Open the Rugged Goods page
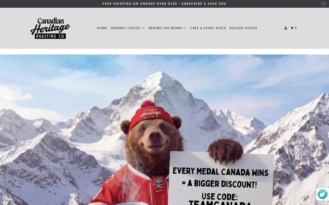Image resolution: width=329 pixels, height=205 pixels. [x=243, y=28]
